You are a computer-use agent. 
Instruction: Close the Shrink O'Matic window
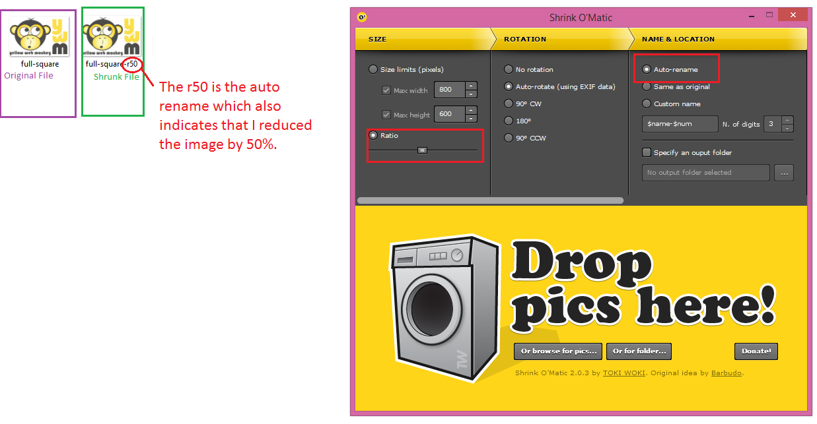click(x=793, y=16)
